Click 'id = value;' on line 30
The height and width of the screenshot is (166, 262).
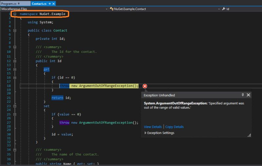pos(62,134)
